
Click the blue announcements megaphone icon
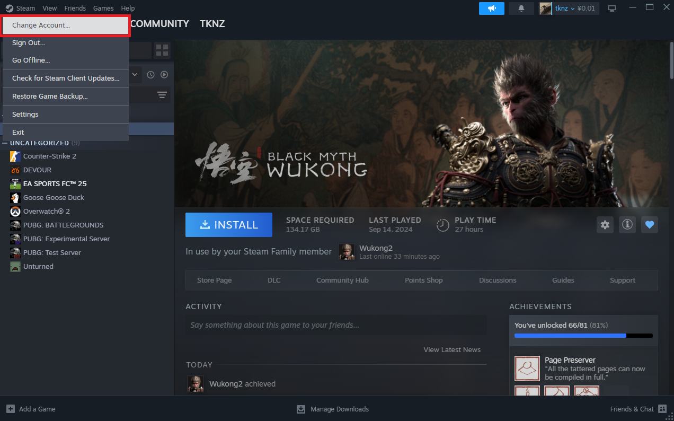tap(491, 8)
